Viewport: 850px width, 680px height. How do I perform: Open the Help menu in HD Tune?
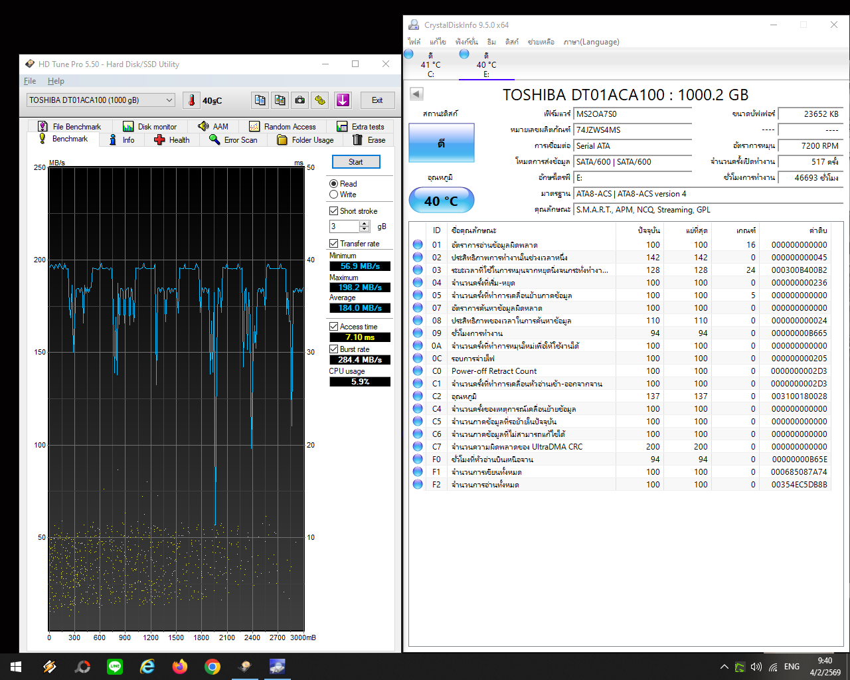point(56,81)
